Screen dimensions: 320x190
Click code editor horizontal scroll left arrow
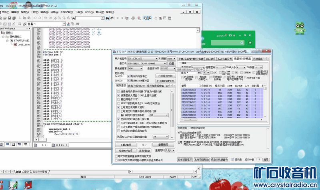pos(37,140)
